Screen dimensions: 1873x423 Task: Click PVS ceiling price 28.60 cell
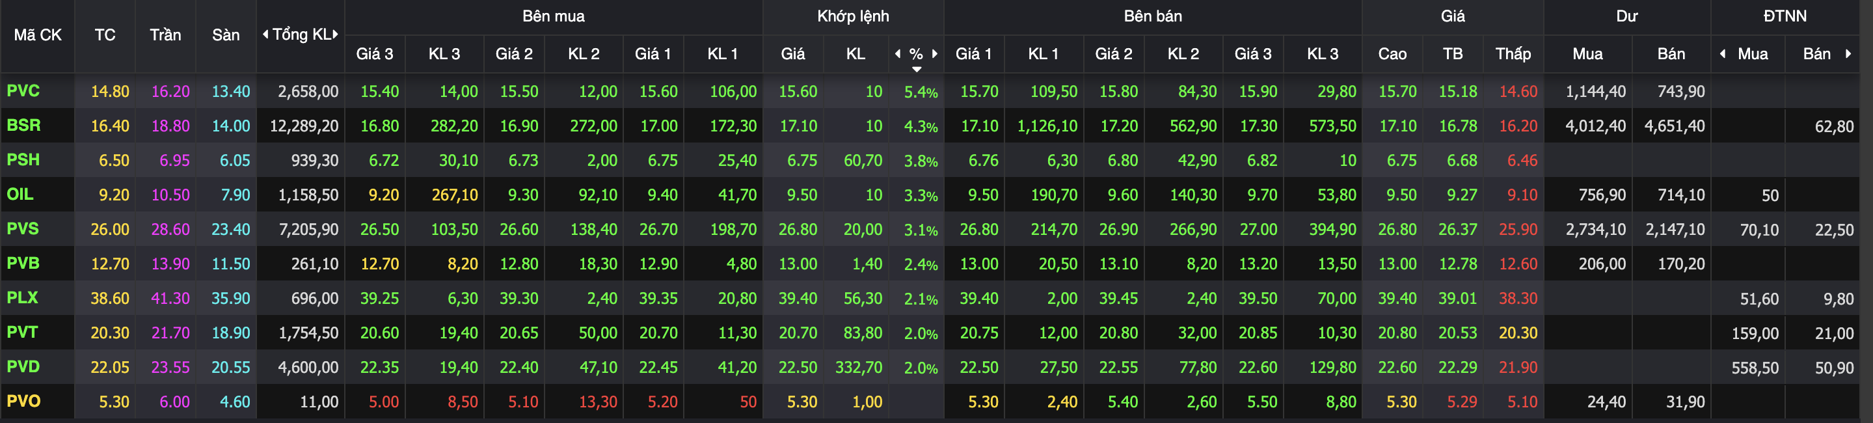170,229
